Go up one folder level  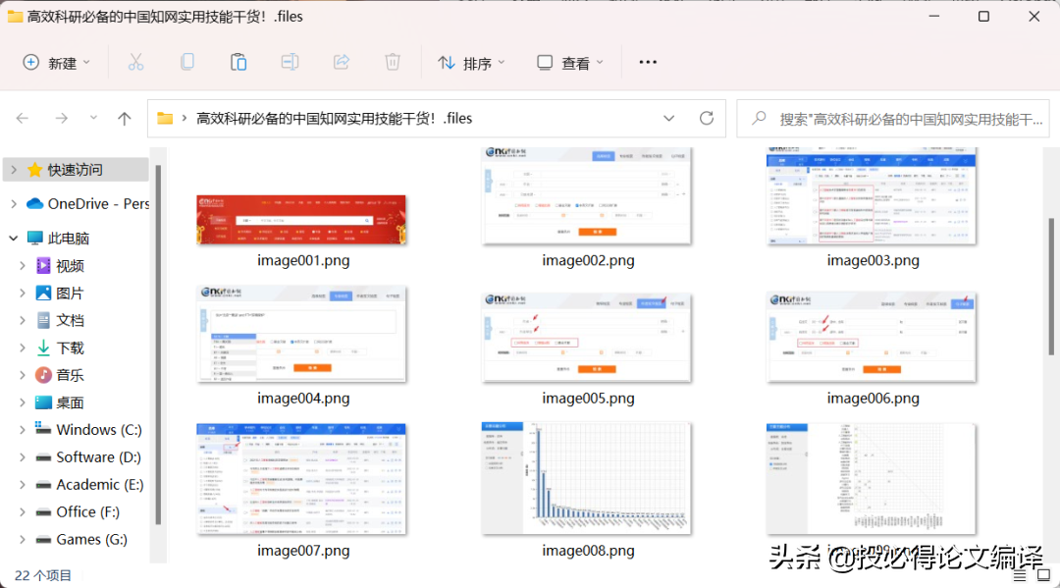tap(124, 118)
